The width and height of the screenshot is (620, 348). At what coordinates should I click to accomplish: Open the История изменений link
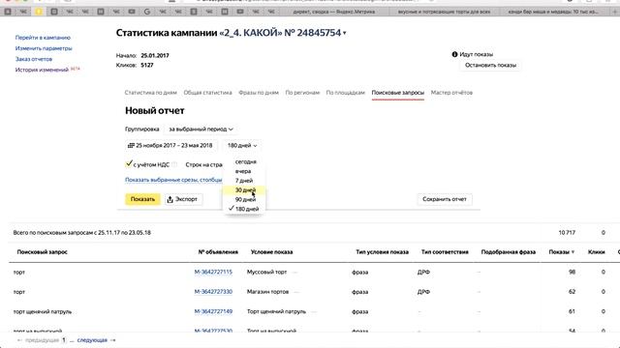[42, 70]
